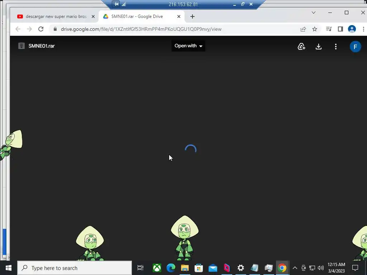Viewport: 367px width, 275px height.
Task: Share this page icon in address bar
Action: pyautogui.click(x=303, y=29)
